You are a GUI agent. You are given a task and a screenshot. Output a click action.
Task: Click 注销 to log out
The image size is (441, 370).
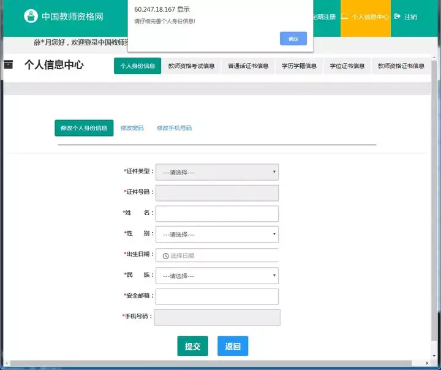coord(410,17)
